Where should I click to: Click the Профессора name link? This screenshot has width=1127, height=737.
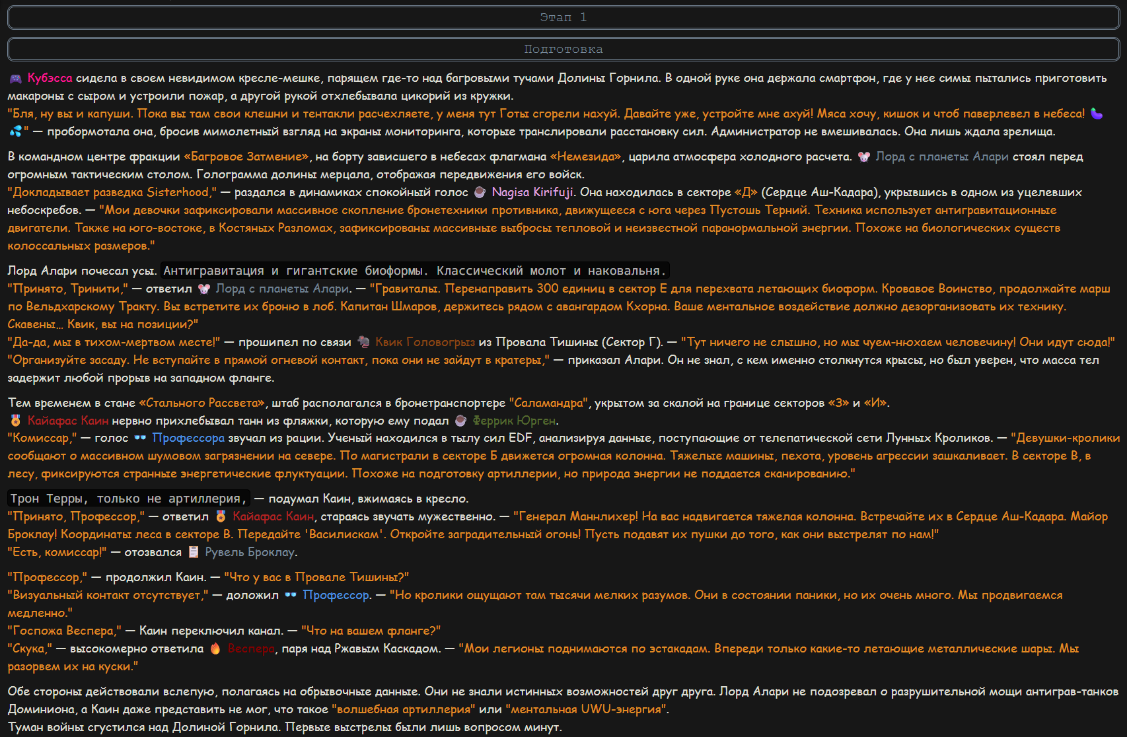click(188, 438)
